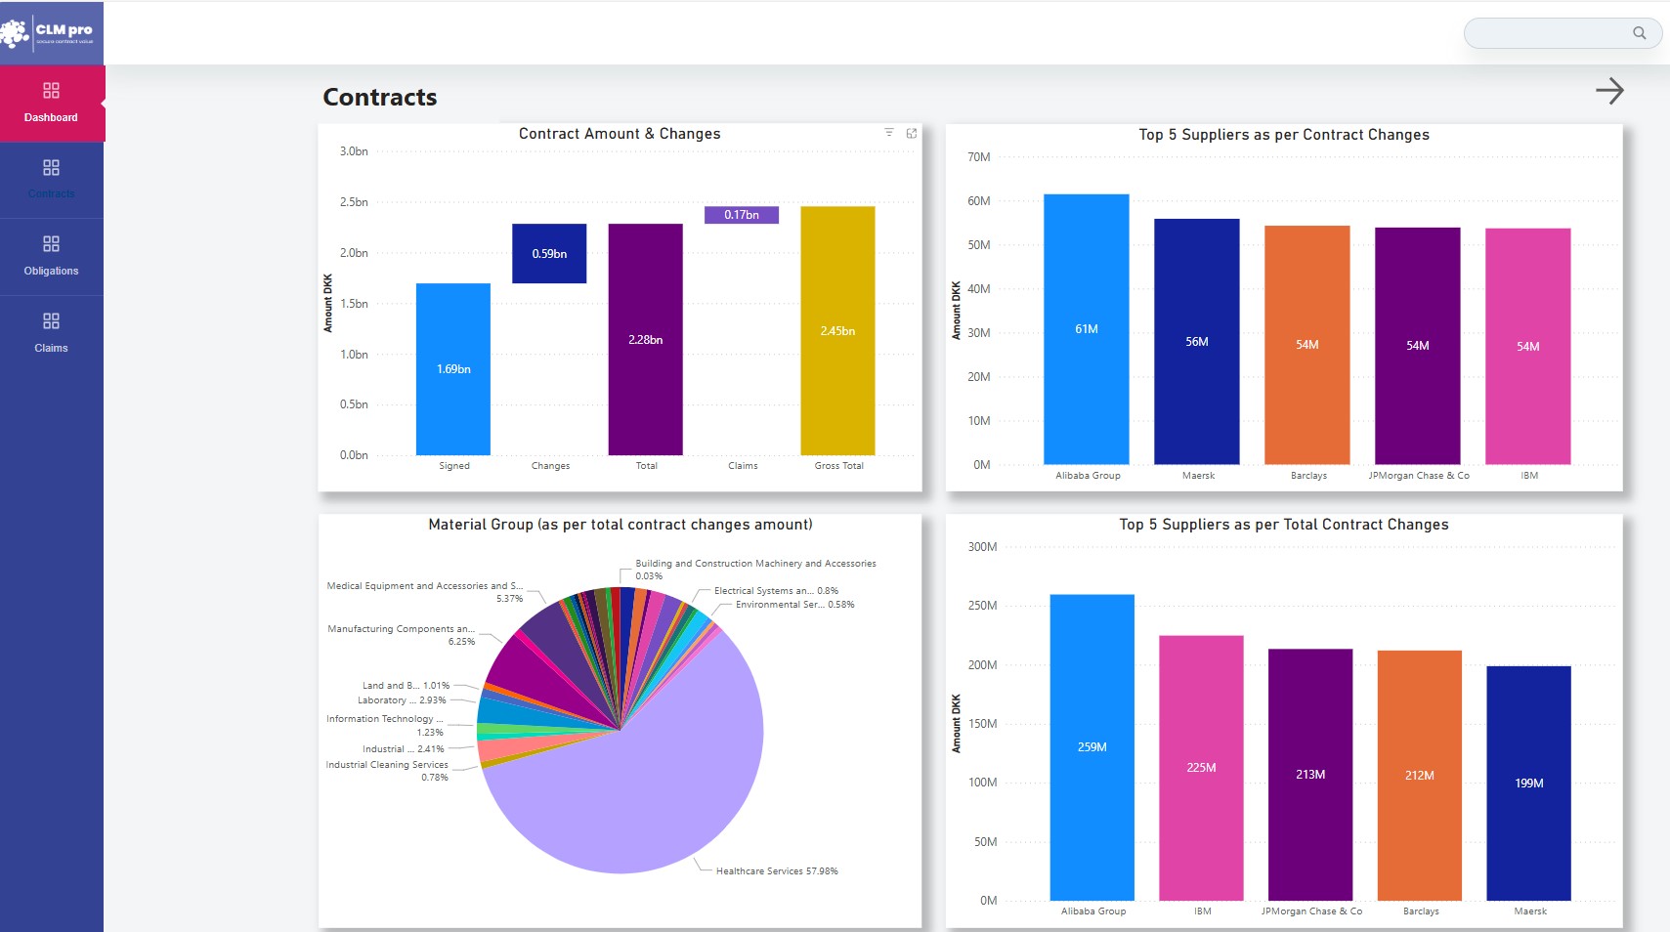This screenshot has height=932, width=1670.
Task: Select the JPMorgan Chase 54M bar
Action: click(1418, 346)
